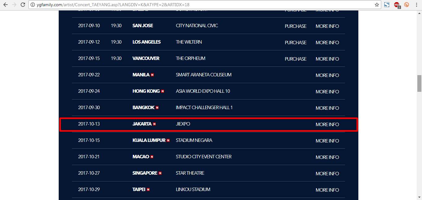Click the new badge next to KUALA LUMPUR

click(168, 140)
